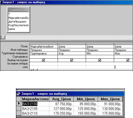Click the Min_Цена column header
133x118 pixels.
click(x=86, y=99)
